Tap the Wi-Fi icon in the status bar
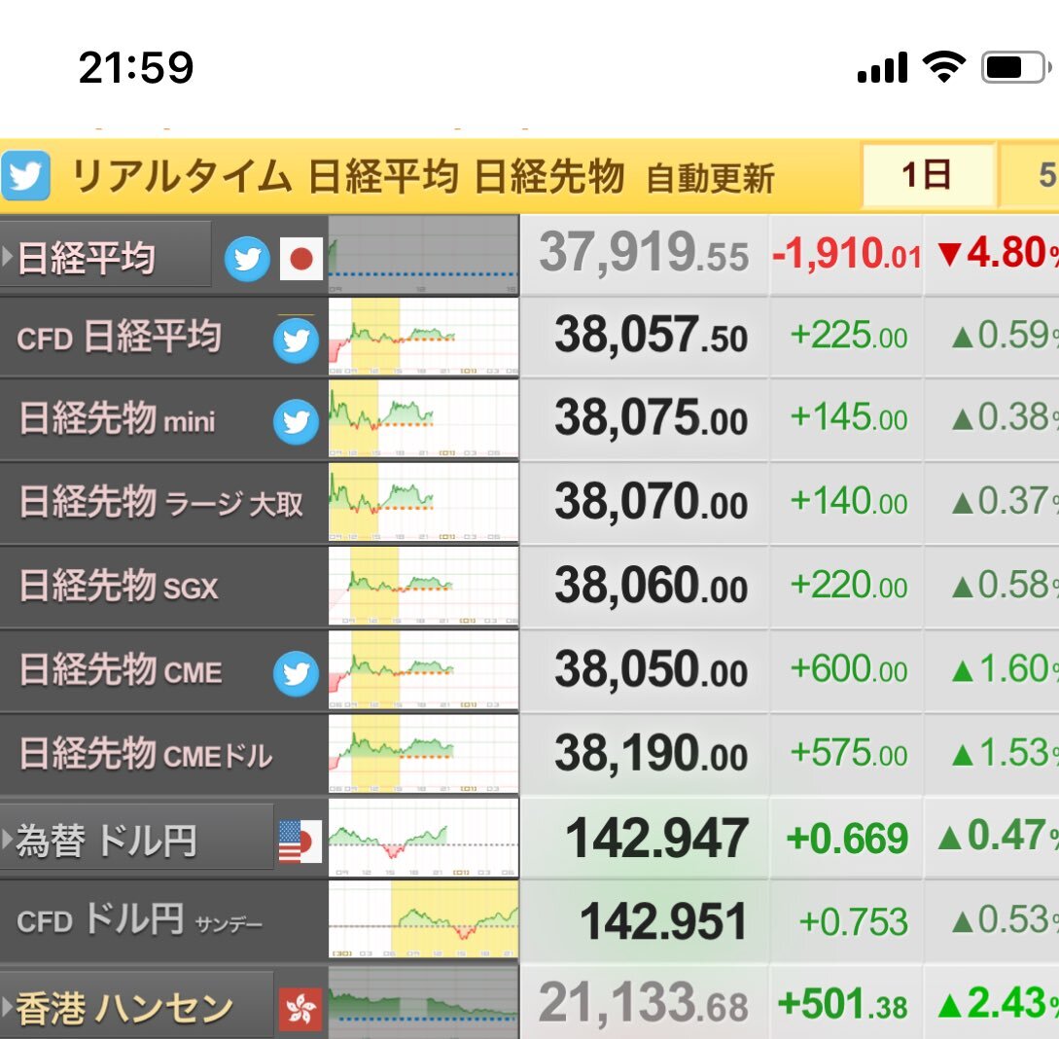This screenshot has height=1039, width=1059. (945, 65)
